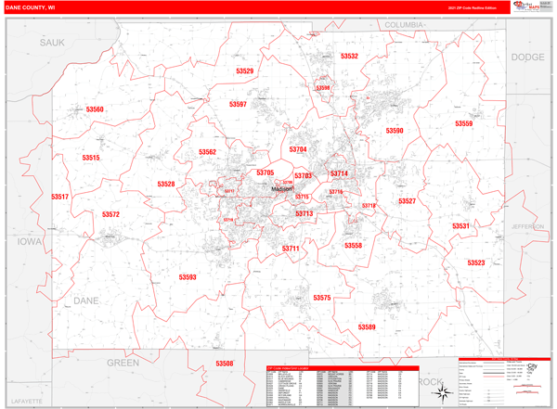Click the GREEN county label
557x409 pixels.
point(123,363)
